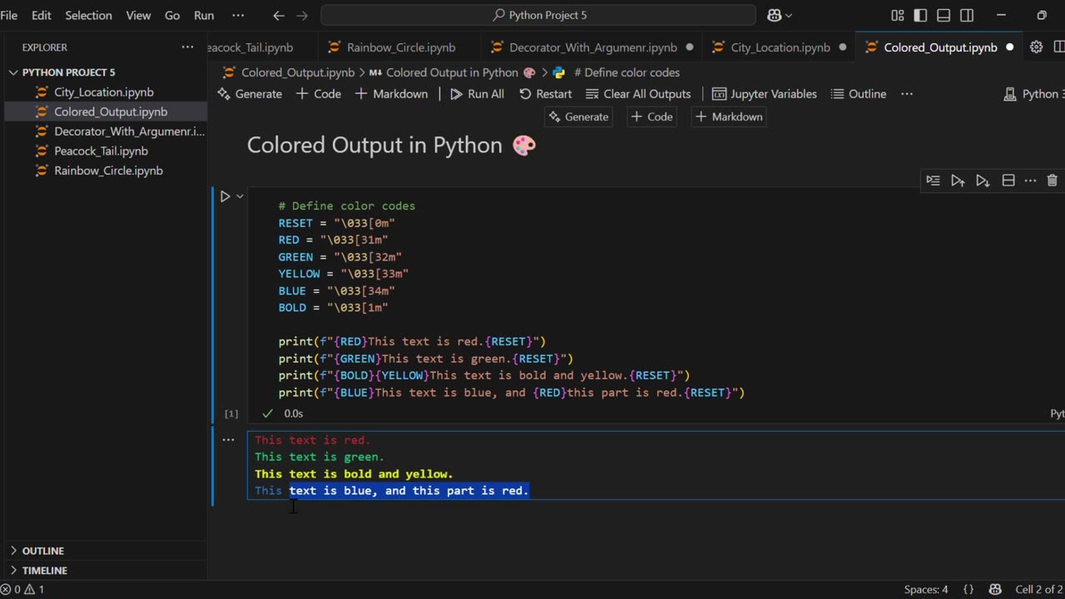The width and height of the screenshot is (1065, 599).
Task: Insert a cell with the between-cells Markdown button
Action: pyautogui.click(x=728, y=116)
